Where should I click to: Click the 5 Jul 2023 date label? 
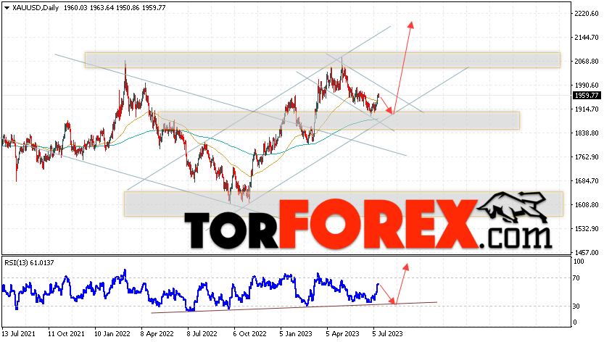point(387,333)
